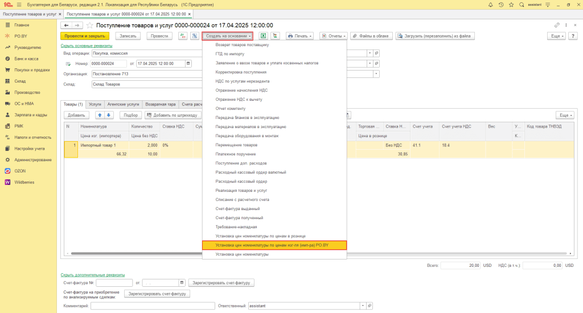Focus the Номер input field
This screenshot has height=313, width=583.
[x=108, y=64]
